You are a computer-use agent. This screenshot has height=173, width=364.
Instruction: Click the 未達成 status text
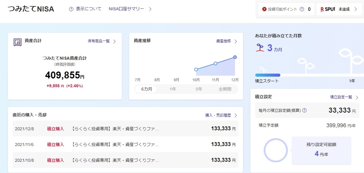point(344,9)
